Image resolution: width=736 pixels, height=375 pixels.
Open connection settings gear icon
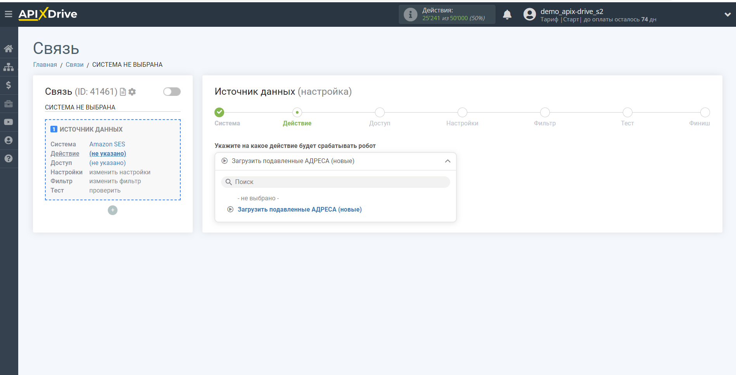tap(132, 92)
